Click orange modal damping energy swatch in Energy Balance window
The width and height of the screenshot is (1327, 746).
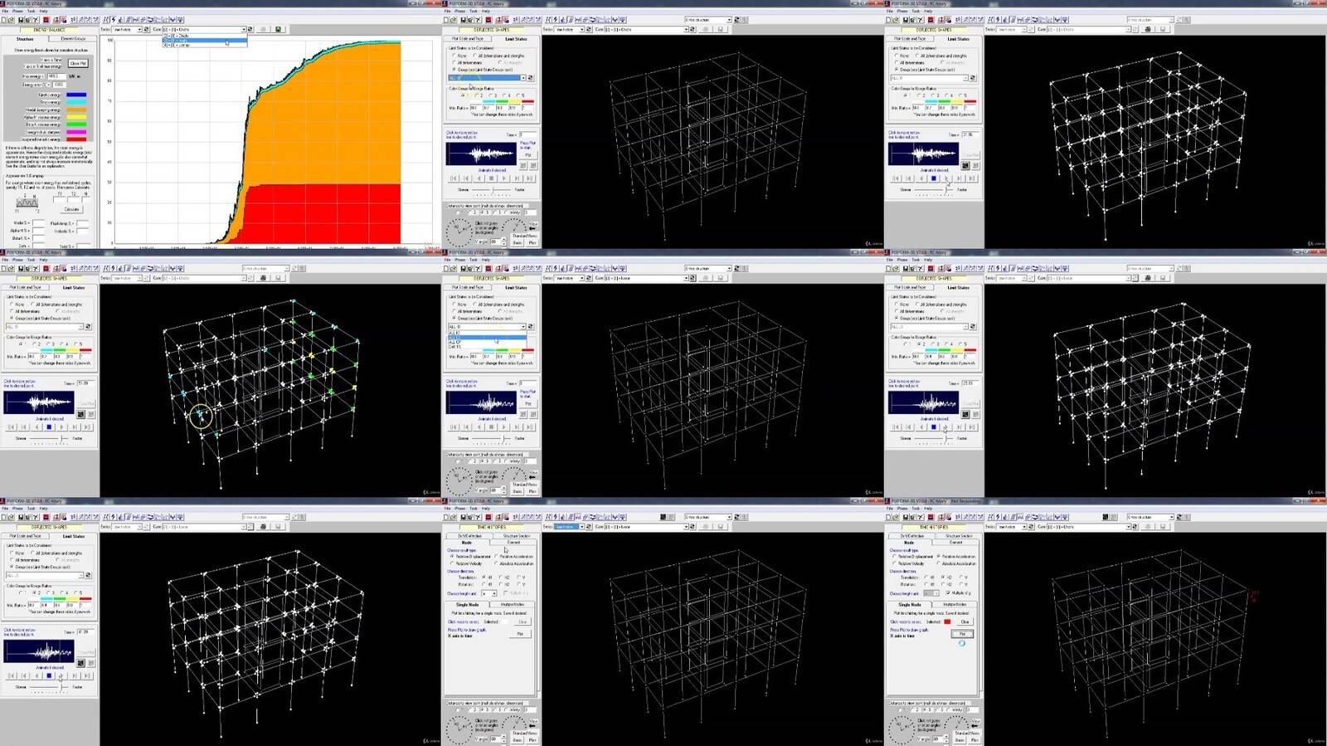pyautogui.click(x=76, y=110)
